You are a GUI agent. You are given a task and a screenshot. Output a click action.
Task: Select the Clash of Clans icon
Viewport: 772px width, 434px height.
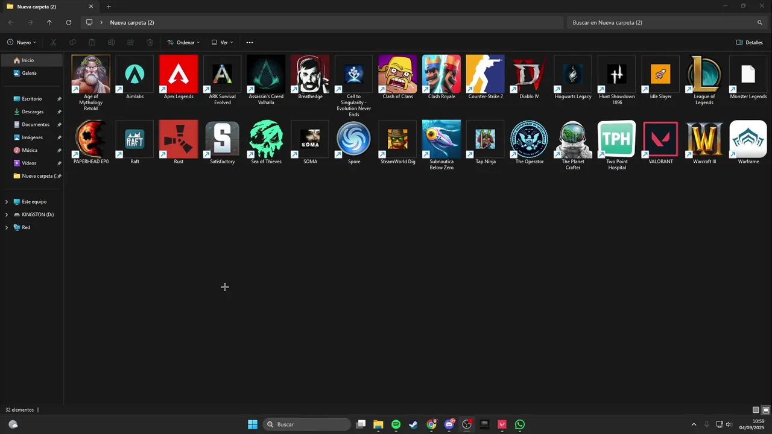pyautogui.click(x=397, y=74)
